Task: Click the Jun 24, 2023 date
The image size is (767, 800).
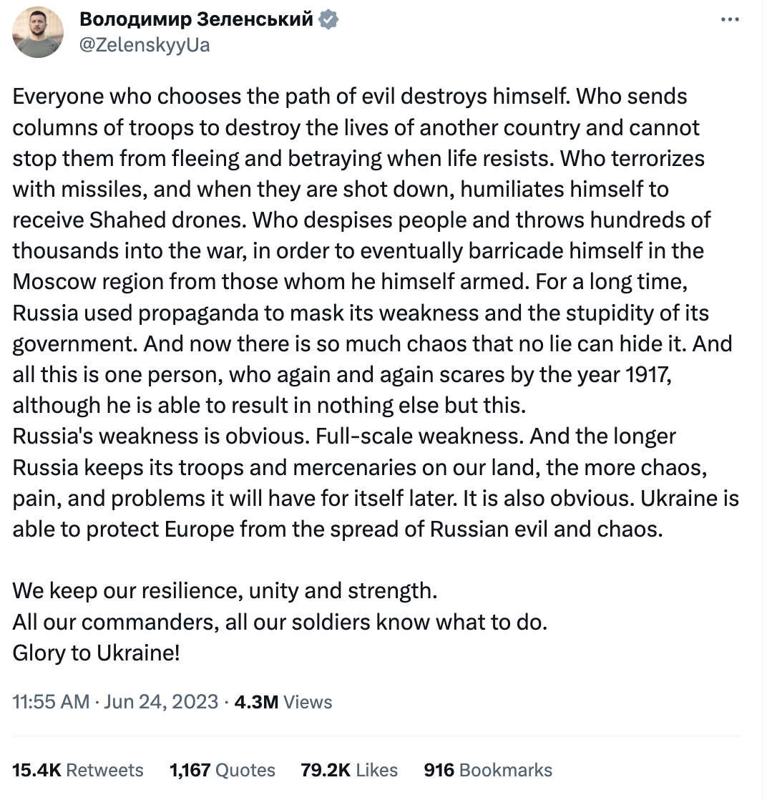Action: pyautogui.click(x=161, y=702)
